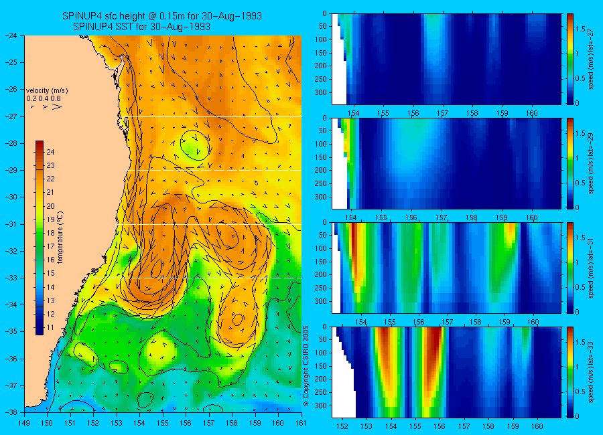Viewport: 603px width, 435px height.
Task: Click the "0.2 0.4 0.8" velocity scale values
Action: tap(44, 98)
